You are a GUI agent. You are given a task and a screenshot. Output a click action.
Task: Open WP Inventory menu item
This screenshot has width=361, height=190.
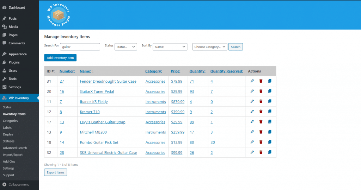click(19, 98)
